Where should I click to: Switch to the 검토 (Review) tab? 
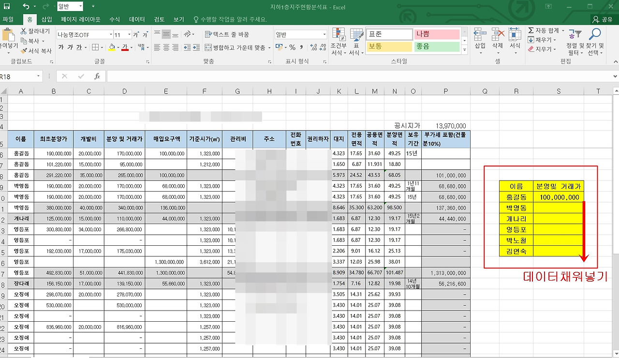[x=159, y=19]
